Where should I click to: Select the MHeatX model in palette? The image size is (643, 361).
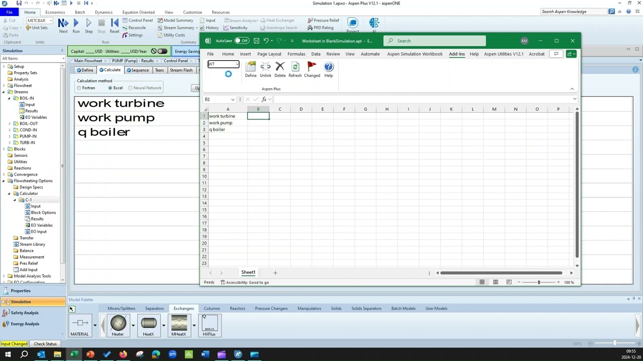tap(179, 325)
